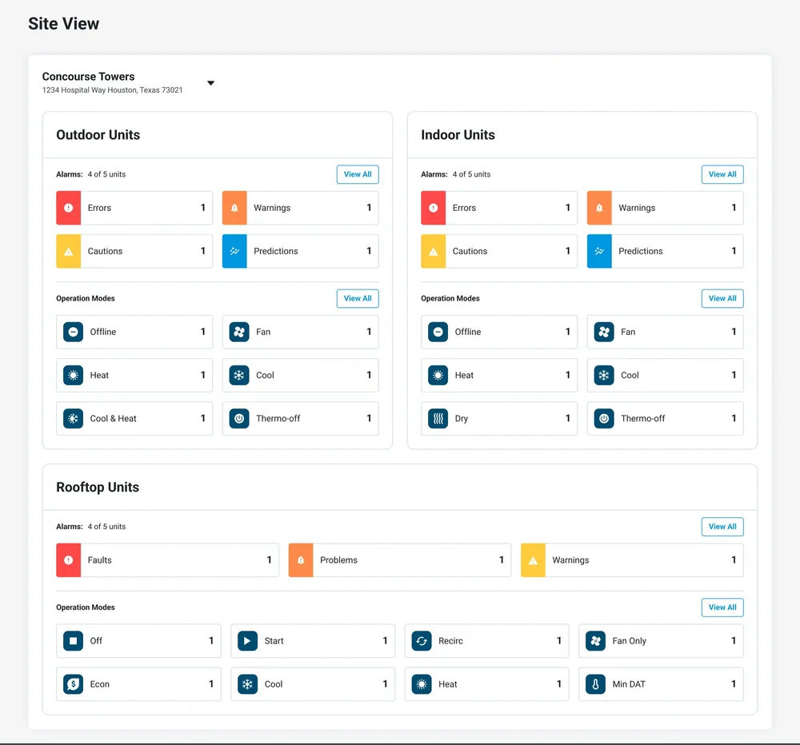Select the Cool & Heat mode icon
800x745 pixels.
pyautogui.click(x=73, y=419)
